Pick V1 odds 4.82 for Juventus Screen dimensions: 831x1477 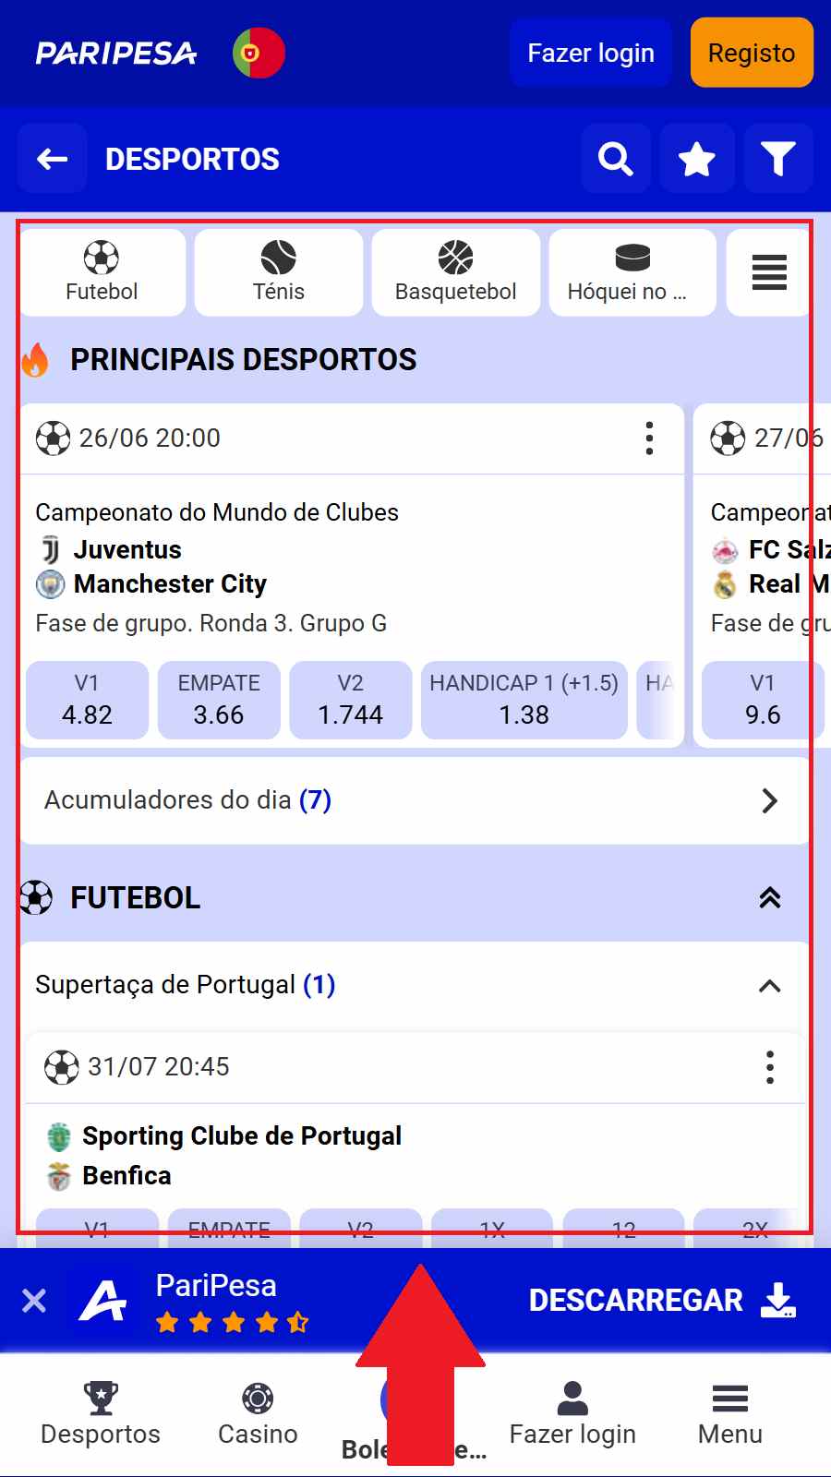[87, 700]
